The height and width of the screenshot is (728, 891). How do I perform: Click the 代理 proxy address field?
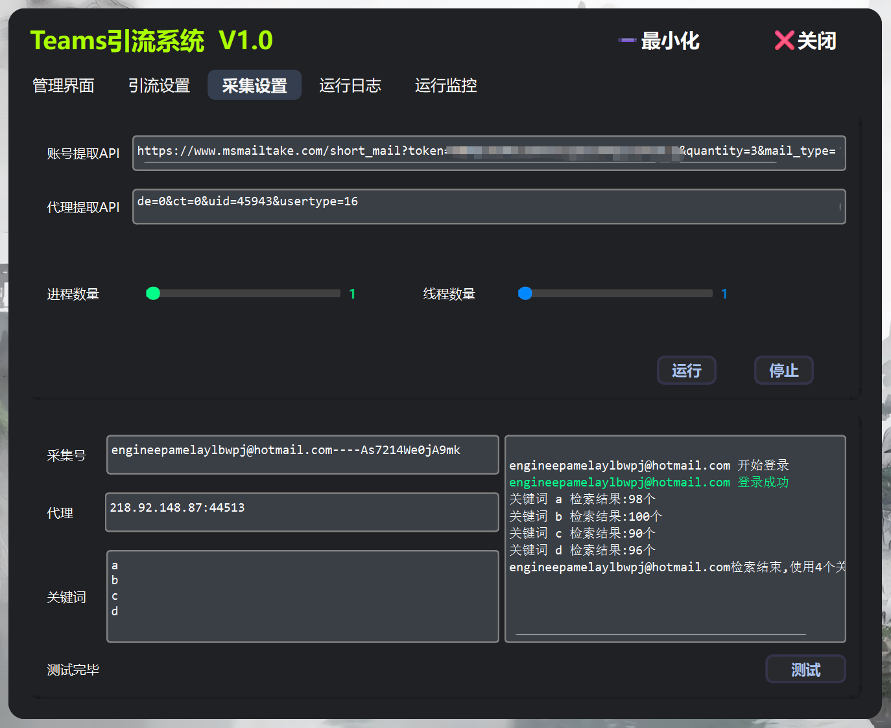pos(302,512)
